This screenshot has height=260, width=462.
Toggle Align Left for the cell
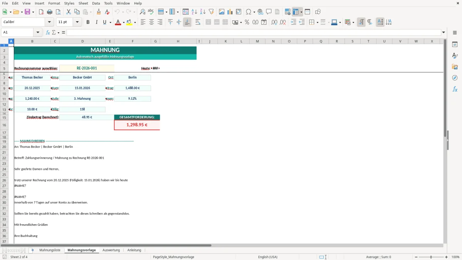(x=143, y=22)
